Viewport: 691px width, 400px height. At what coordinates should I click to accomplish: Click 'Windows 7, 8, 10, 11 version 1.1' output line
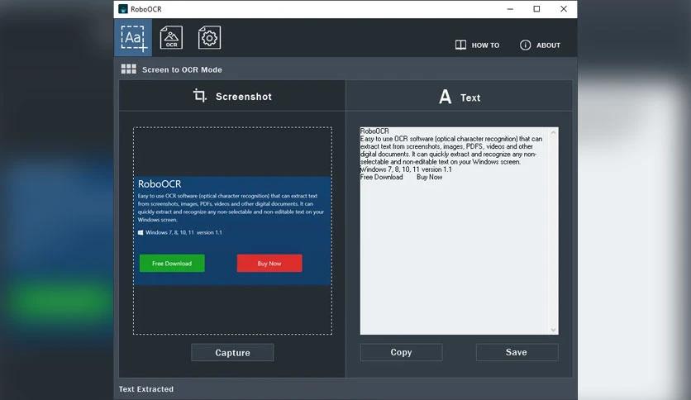tap(406, 169)
